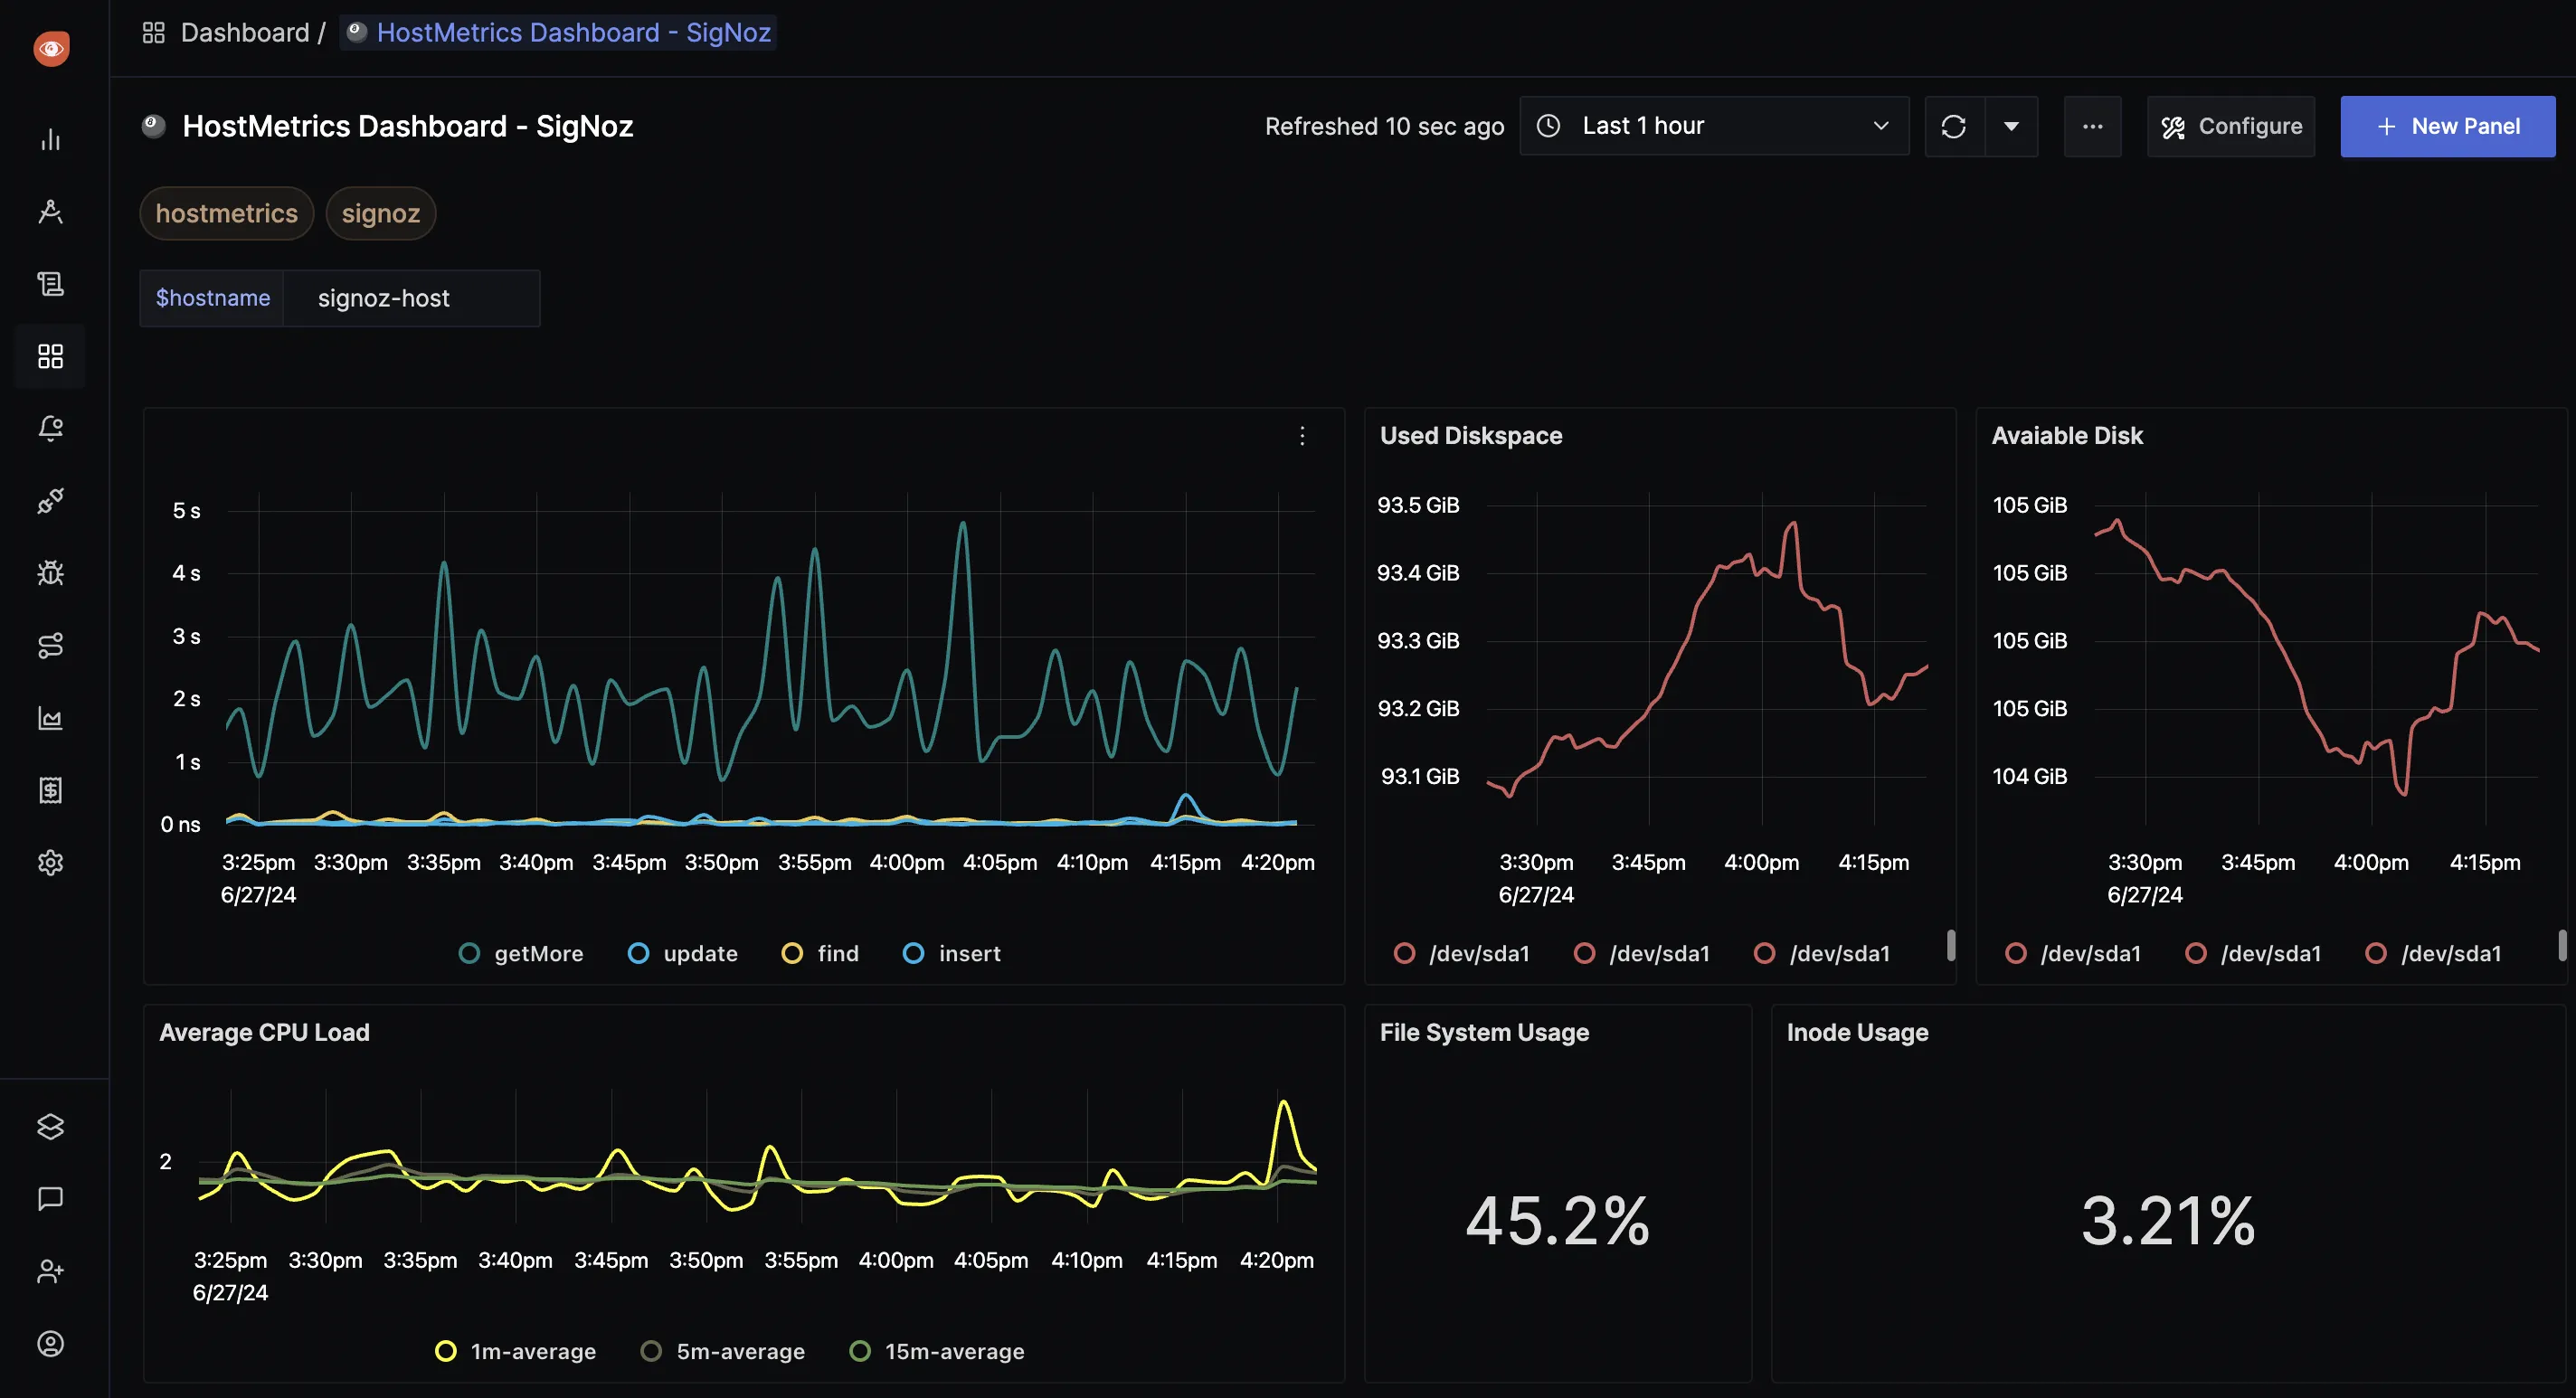Toggle the getMore series in legend
2576x1398 pixels.
tap(521, 953)
